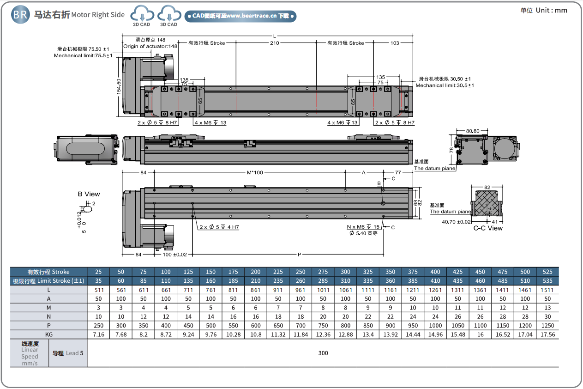This screenshot has width=583, height=389.
Task: Select the Stroke 300 column header
Action: click(345, 272)
